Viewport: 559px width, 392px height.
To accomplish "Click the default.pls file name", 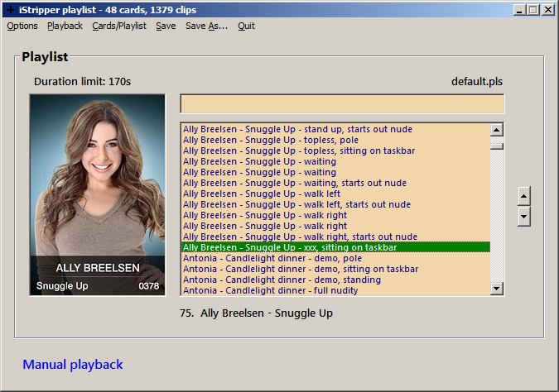I will coord(477,82).
